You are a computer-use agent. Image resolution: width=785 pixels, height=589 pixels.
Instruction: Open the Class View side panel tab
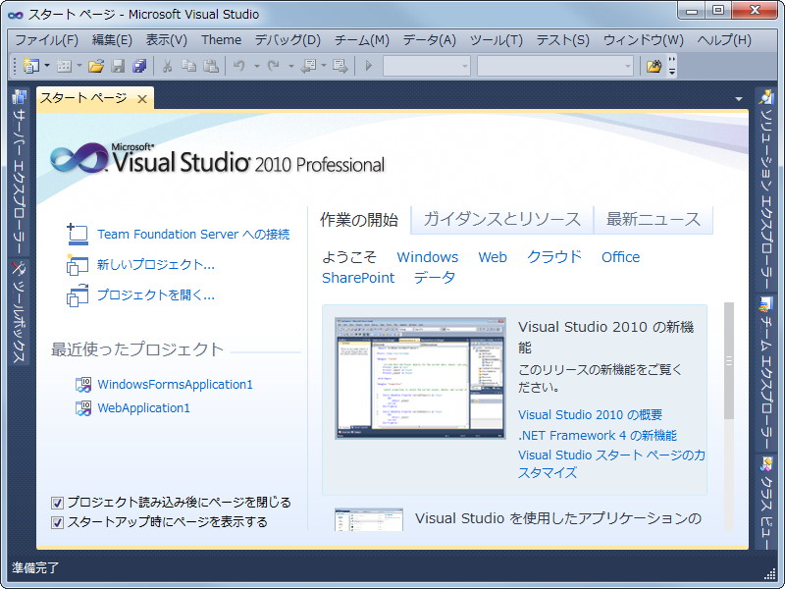(766, 502)
